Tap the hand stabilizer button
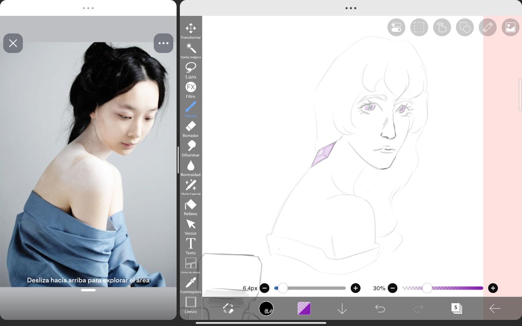 442,28
